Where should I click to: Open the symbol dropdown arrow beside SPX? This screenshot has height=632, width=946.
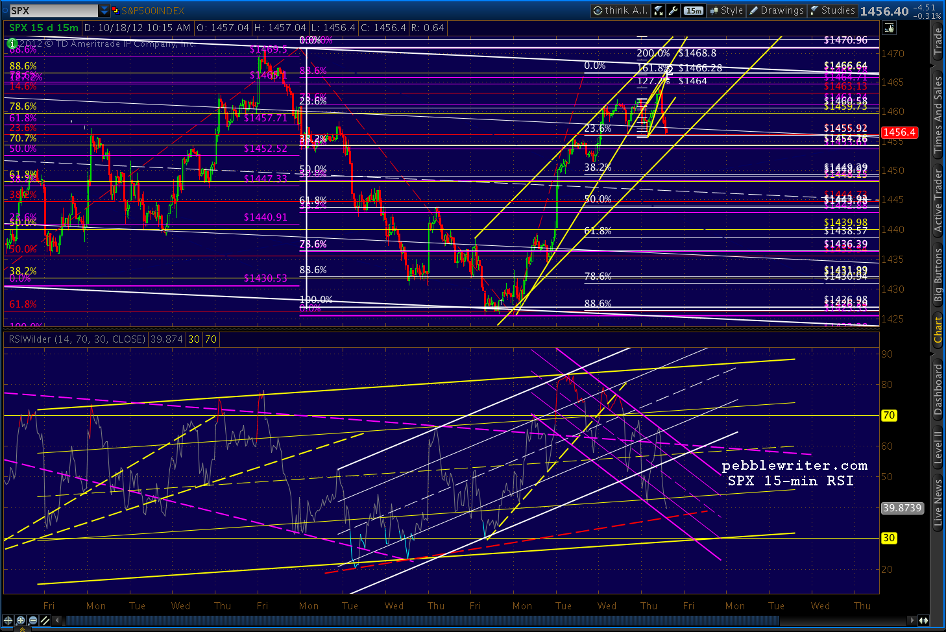pos(104,10)
